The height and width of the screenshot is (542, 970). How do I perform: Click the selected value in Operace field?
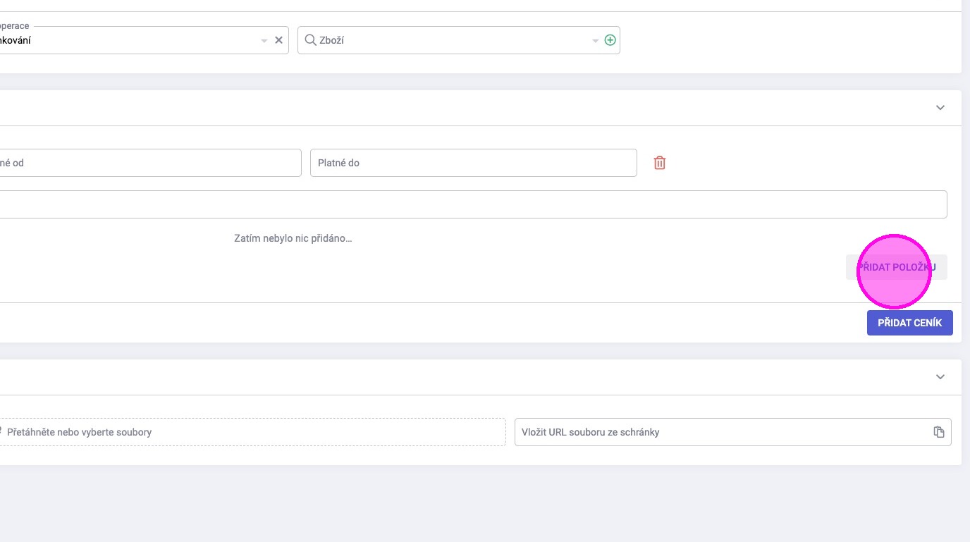(14, 41)
